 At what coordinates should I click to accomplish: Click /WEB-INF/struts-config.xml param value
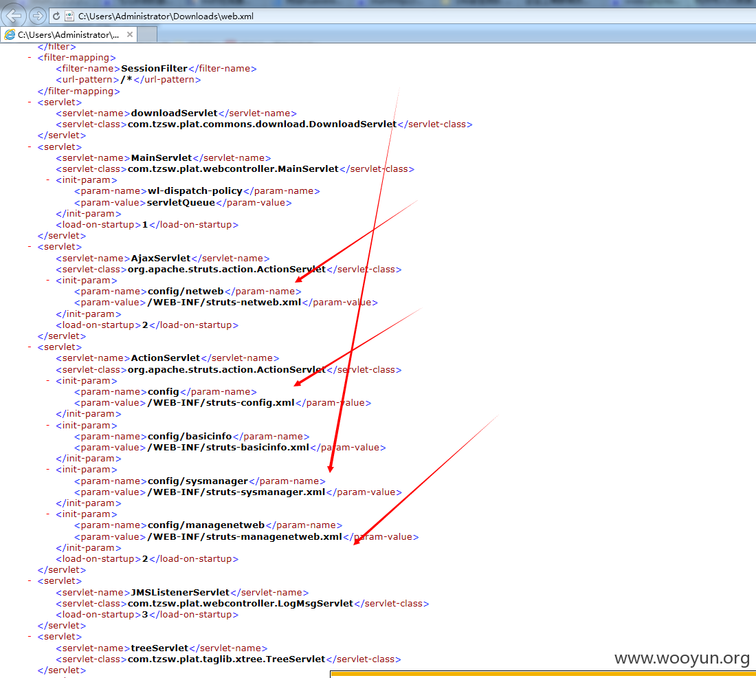221,403
